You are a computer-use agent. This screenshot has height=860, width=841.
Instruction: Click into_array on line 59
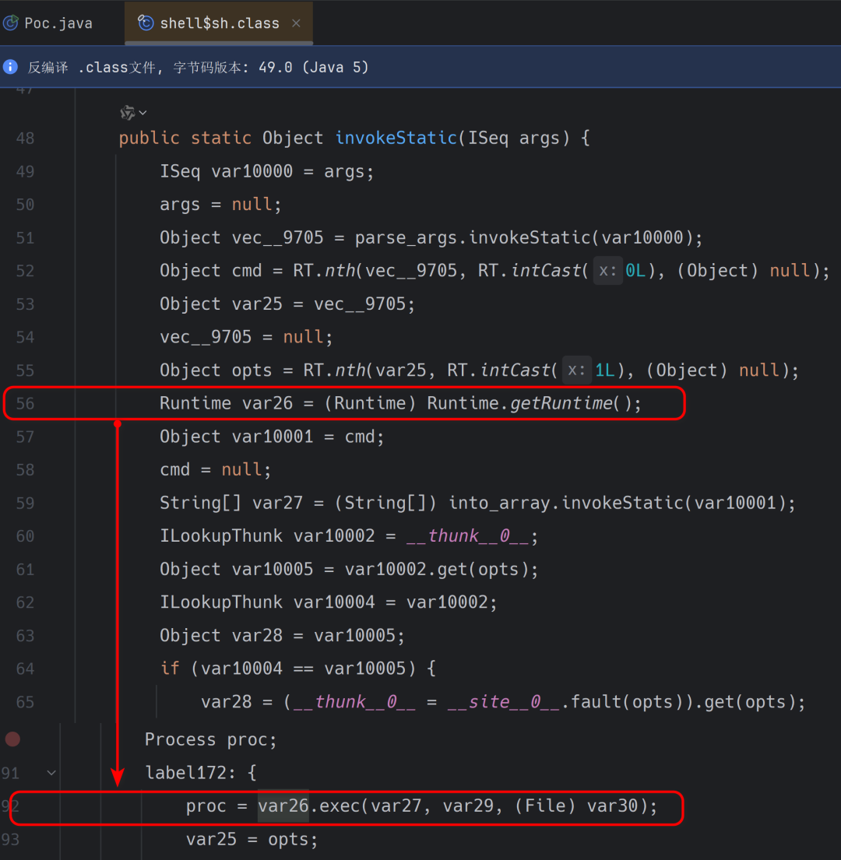(x=499, y=503)
